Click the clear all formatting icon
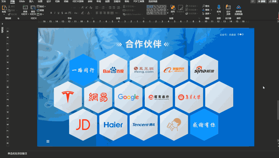 pyautogui.click(x=91, y=7)
